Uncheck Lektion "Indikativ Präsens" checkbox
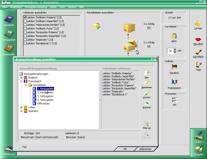The height and width of the screenshot is (159, 207). (25, 17)
